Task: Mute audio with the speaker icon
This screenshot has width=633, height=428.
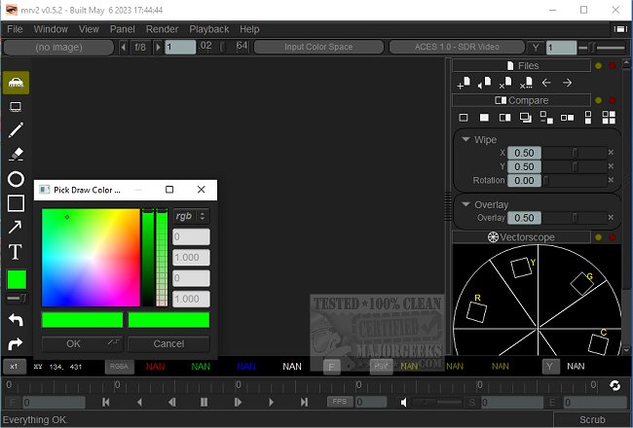Action: point(404,402)
